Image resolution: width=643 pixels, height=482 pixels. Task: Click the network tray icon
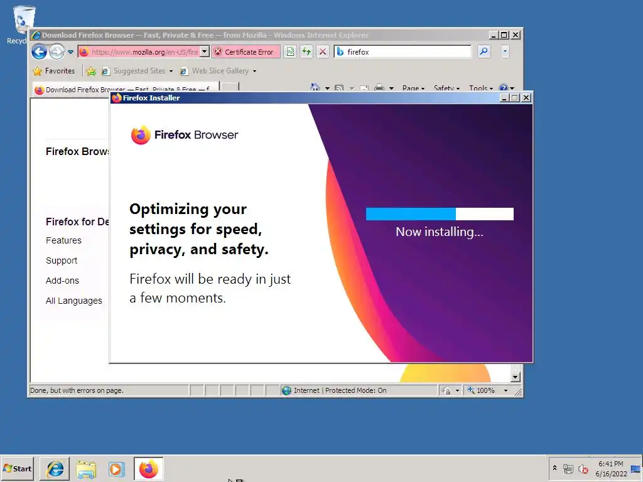point(568,468)
